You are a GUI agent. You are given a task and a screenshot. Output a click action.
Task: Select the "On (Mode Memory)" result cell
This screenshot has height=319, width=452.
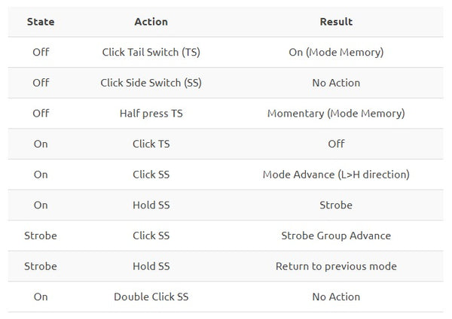point(336,53)
